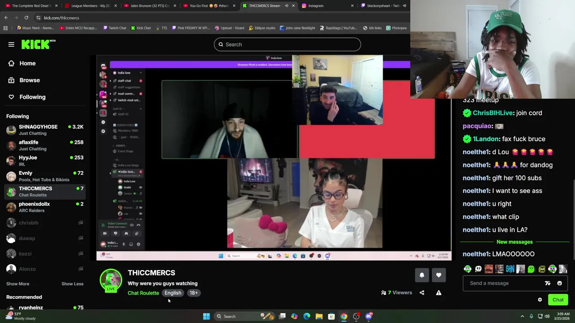The width and height of the screenshot is (575, 323).
Task: Open SHNAGGYHOSE channel from Following list
Action: point(45,130)
